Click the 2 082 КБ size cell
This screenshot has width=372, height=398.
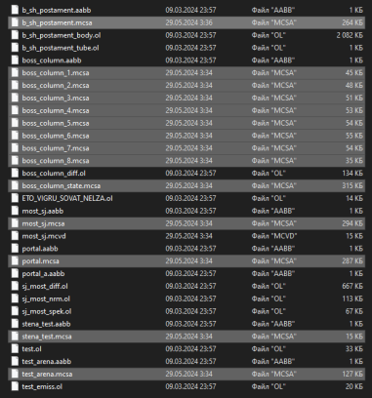coord(350,35)
